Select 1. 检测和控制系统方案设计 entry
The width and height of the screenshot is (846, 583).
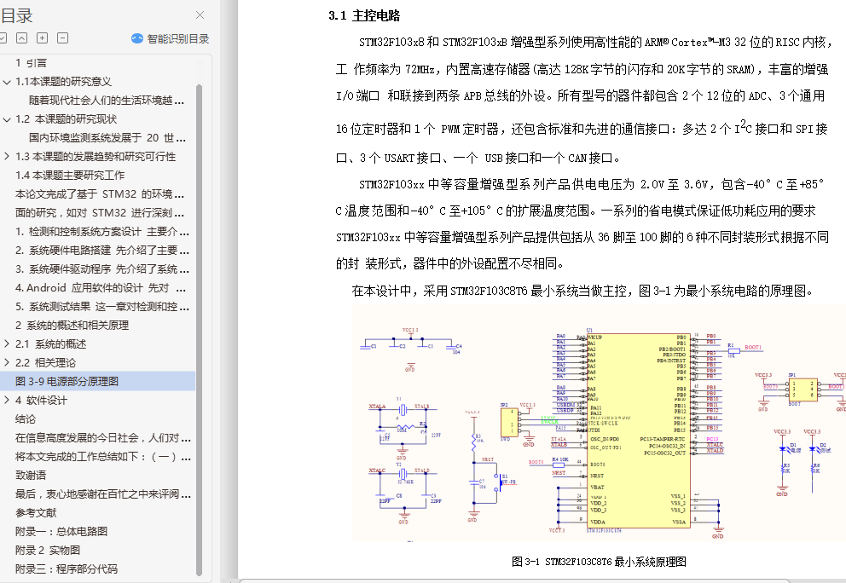tap(102, 231)
